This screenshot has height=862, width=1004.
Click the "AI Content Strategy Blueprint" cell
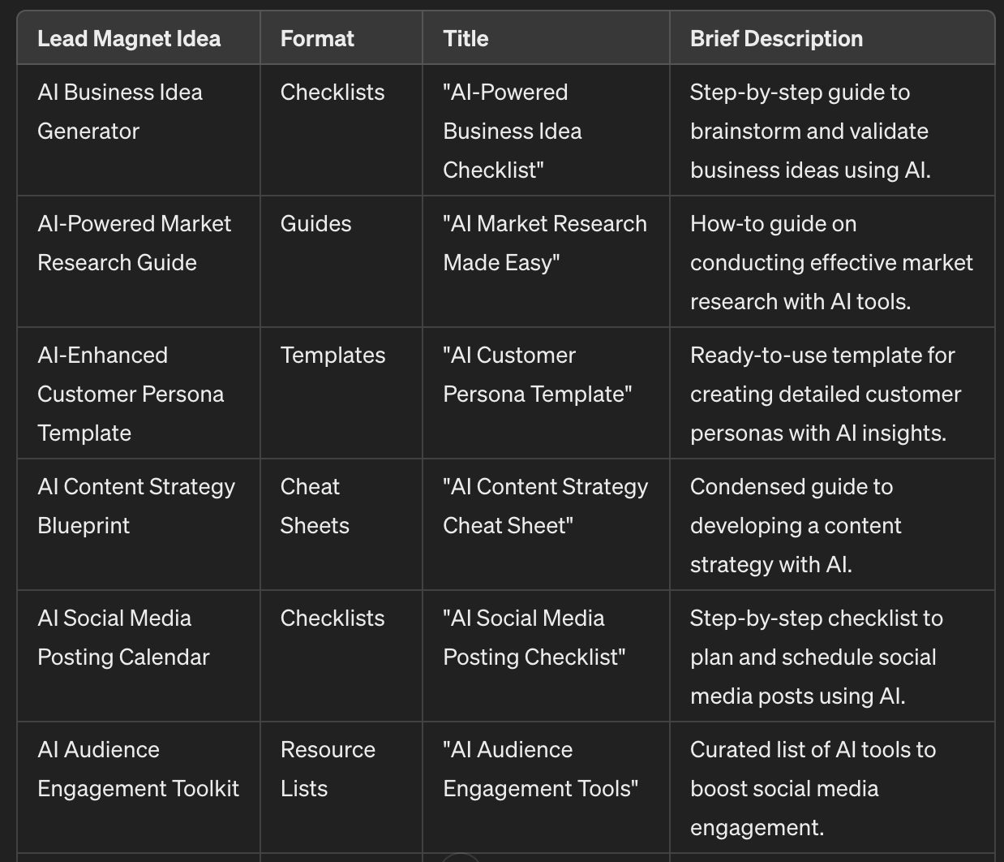[135, 506]
